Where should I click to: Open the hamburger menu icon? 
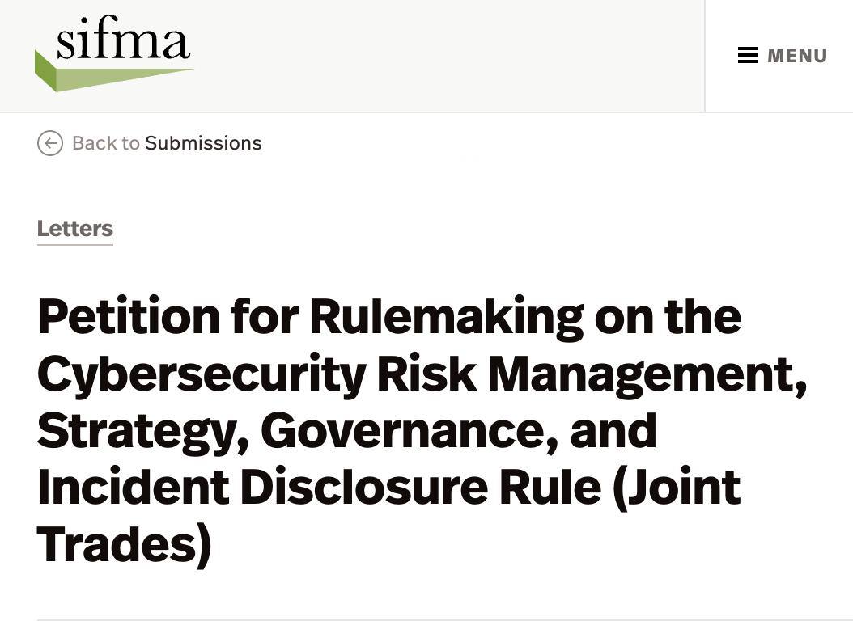pos(748,56)
